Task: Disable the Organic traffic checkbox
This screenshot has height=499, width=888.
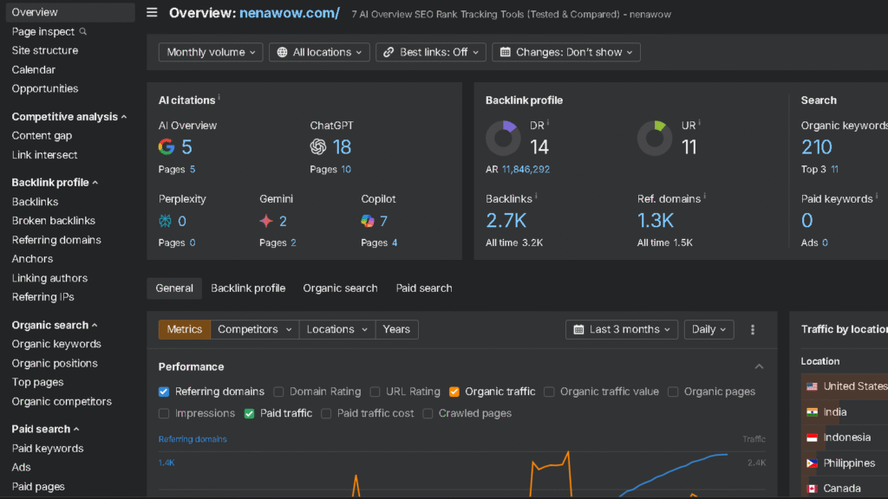Action: click(x=454, y=392)
